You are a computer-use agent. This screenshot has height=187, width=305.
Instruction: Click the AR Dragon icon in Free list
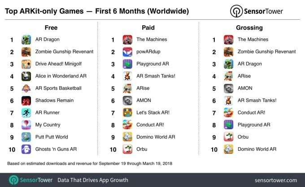pyautogui.click(x=26, y=39)
